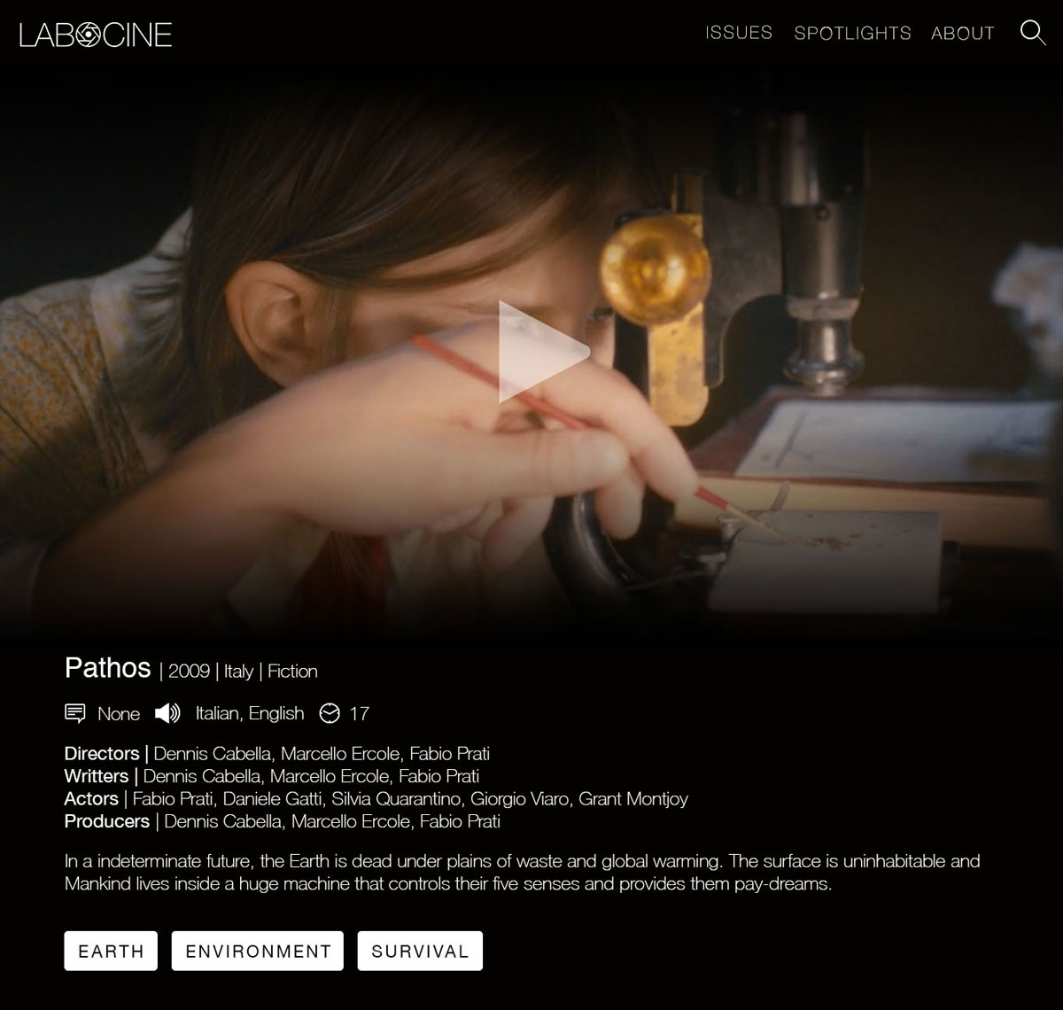
Task: Click the Fiction genre label
Action: (292, 671)
